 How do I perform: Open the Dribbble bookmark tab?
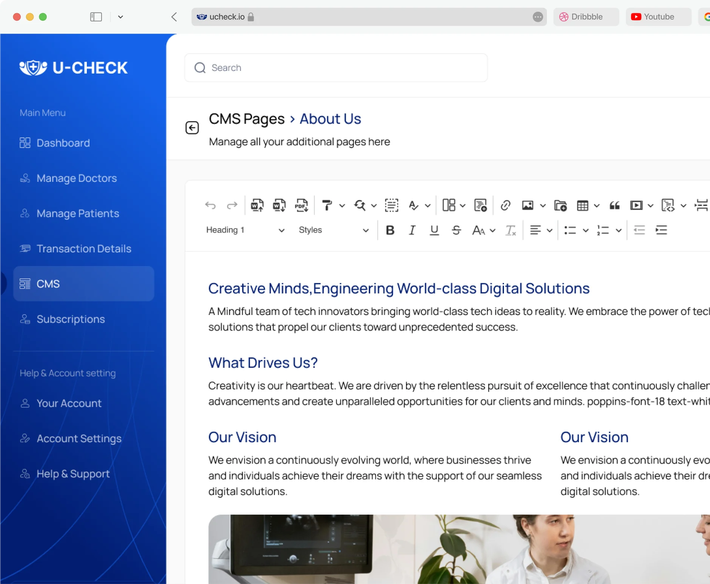[586, 17]
